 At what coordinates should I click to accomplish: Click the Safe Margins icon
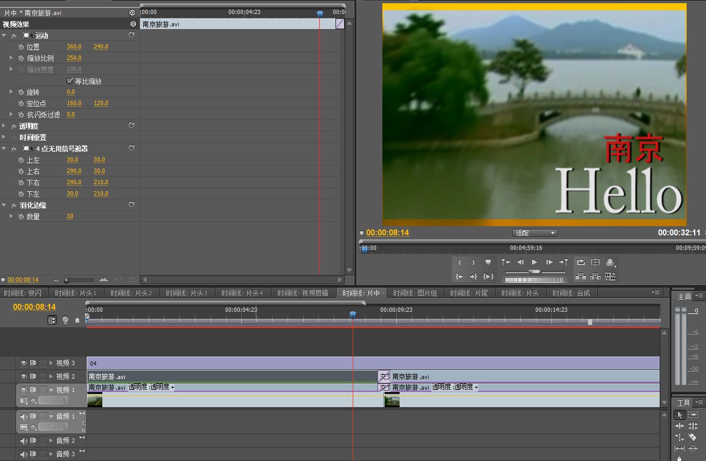[595, 262]
